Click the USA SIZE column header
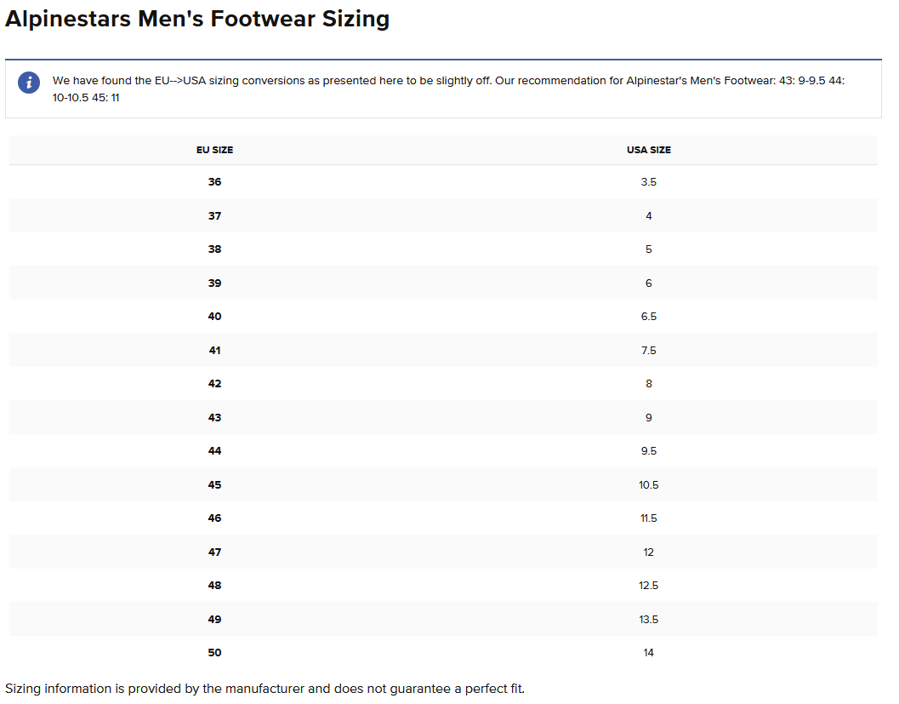 tap(648, 150)
